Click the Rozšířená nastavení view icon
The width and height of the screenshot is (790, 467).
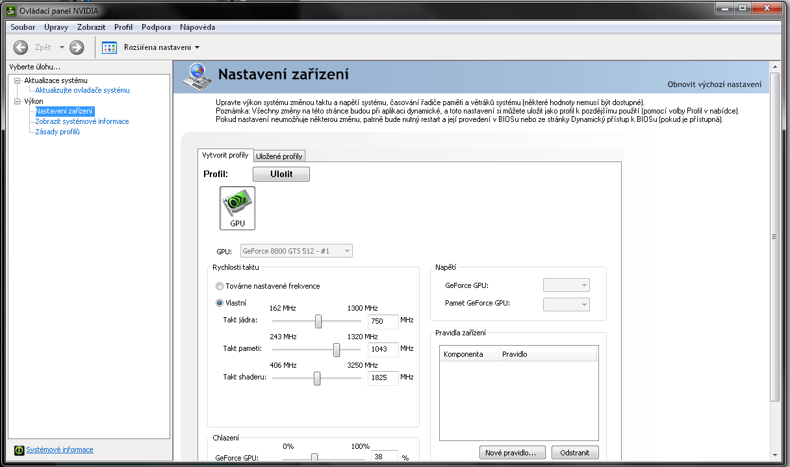tap(110, 47)
